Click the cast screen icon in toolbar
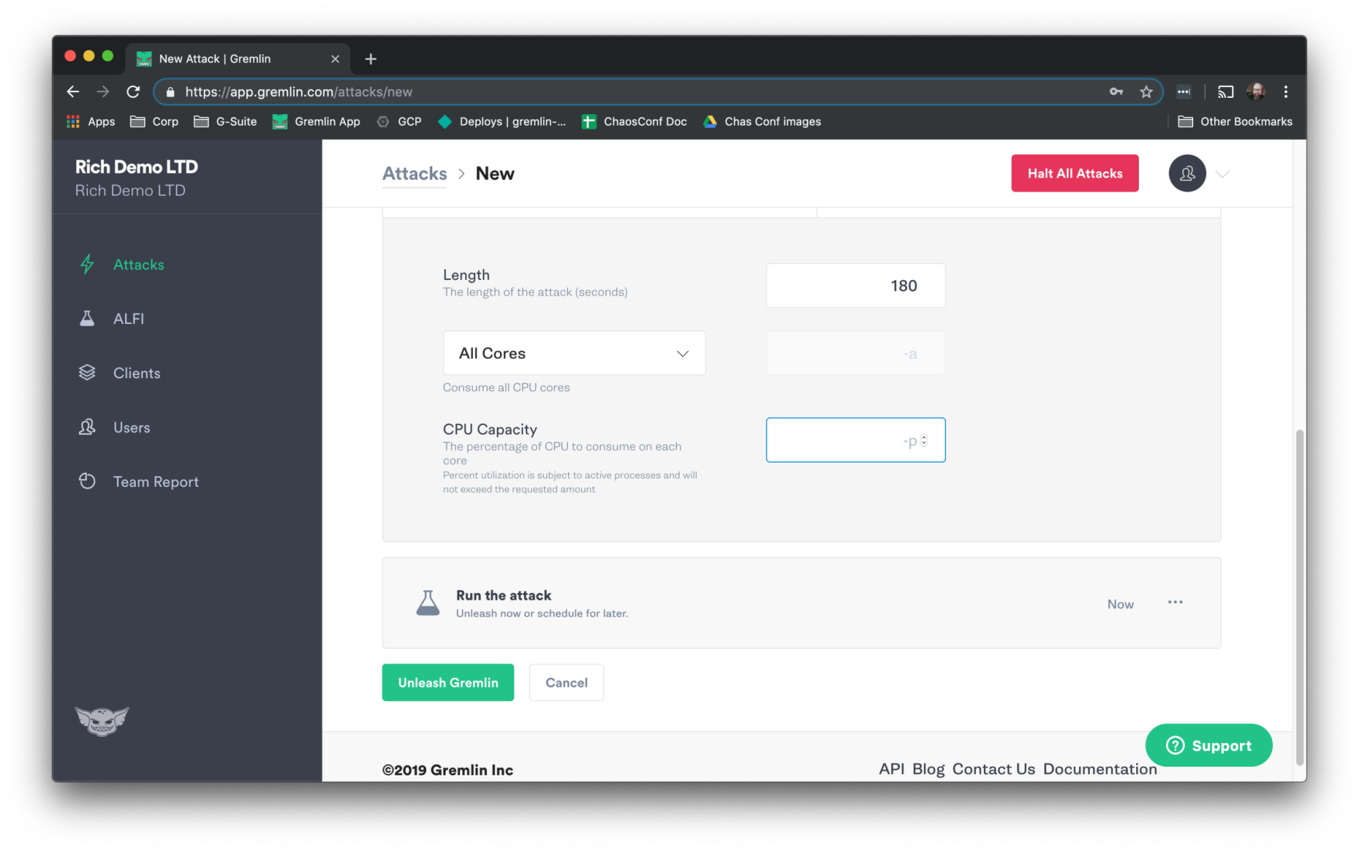 point(1225,92)
